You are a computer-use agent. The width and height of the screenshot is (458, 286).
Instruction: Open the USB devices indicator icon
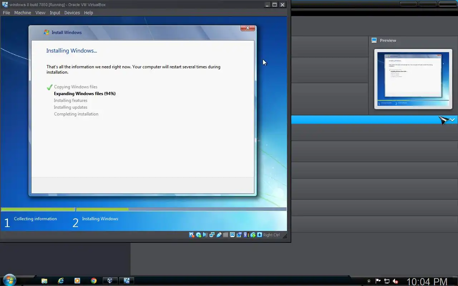coord(219,235)
